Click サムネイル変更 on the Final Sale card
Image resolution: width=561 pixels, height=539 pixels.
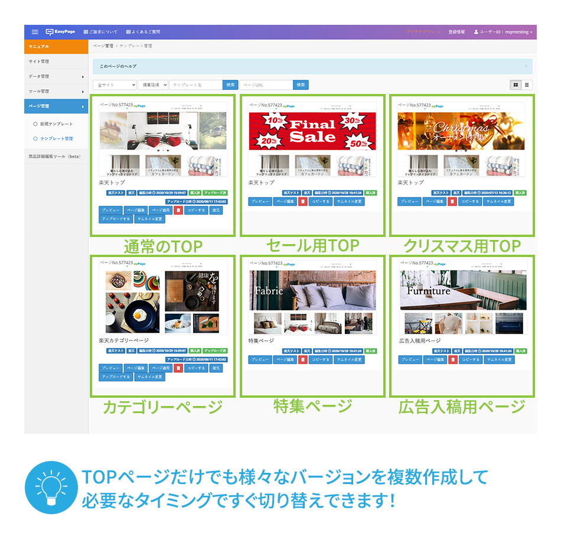click(349, 202)
